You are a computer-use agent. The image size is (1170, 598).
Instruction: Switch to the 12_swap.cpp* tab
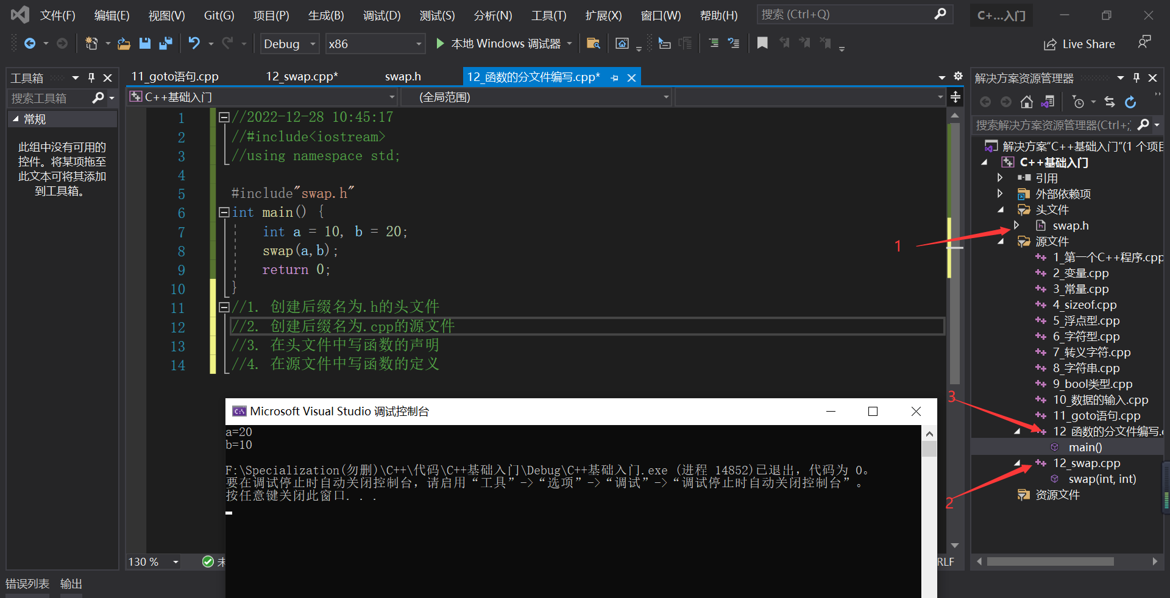(302, 77)
